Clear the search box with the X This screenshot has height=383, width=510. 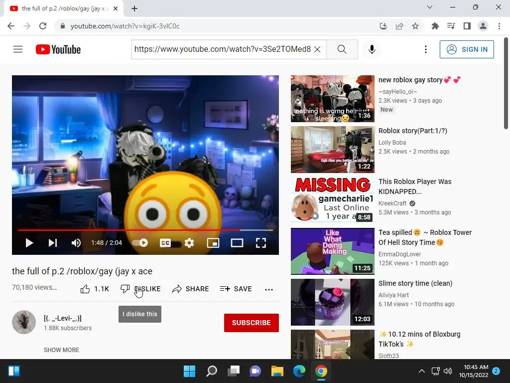(317, 49)
